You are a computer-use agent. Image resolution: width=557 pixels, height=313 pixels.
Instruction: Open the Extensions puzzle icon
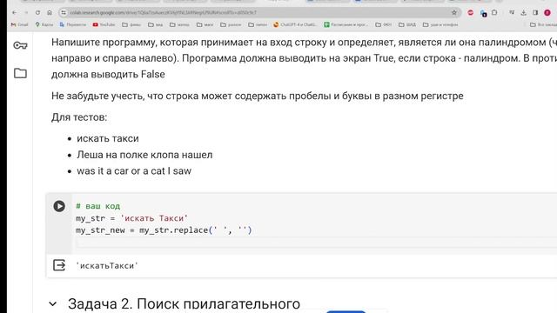coord(494,12)
